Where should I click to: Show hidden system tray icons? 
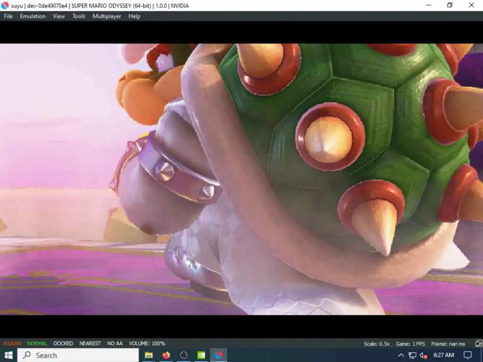401,355
